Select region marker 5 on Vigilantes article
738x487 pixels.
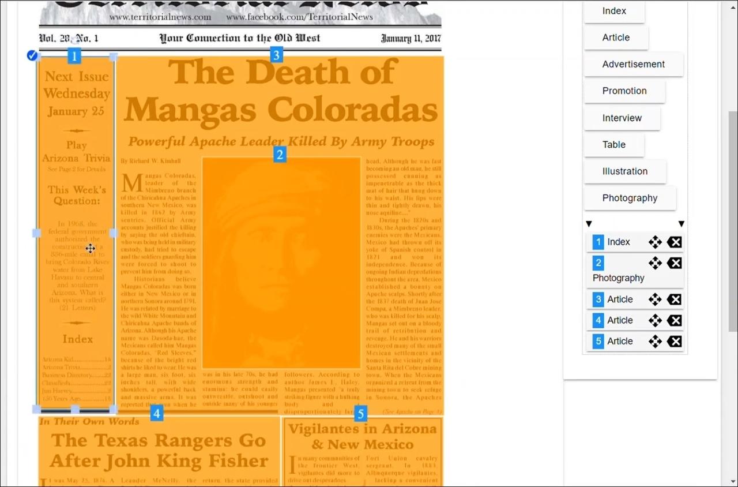(x=360, y=414)
